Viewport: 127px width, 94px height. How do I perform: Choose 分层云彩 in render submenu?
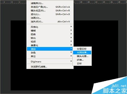(82, 49)
